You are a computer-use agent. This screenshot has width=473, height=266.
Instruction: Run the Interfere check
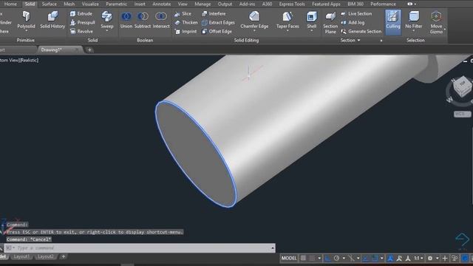pos(214,13)
